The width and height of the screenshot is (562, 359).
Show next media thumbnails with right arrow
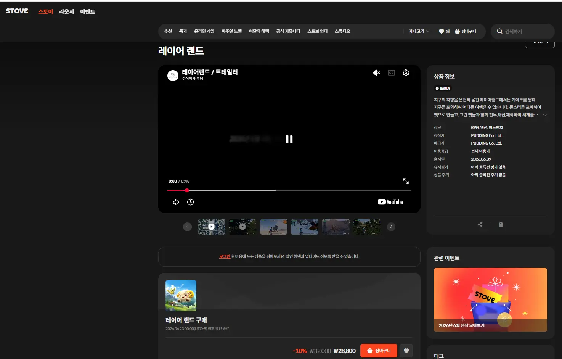coord(391,227)
